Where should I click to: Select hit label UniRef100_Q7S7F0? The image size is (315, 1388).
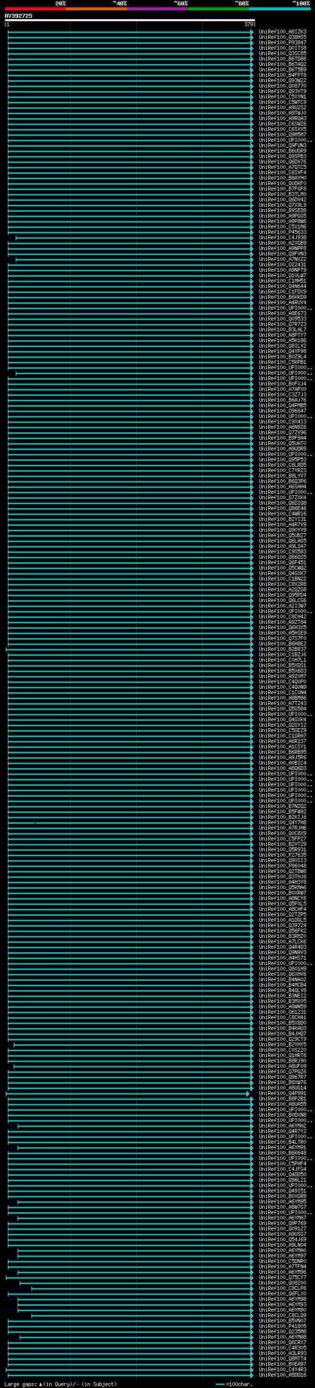(283, 639)
